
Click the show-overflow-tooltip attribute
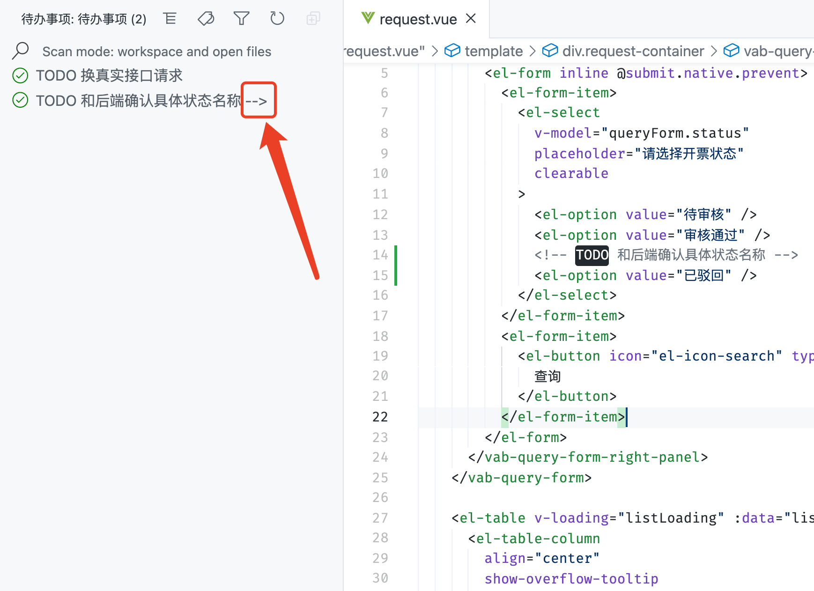[x=571, y=579]
